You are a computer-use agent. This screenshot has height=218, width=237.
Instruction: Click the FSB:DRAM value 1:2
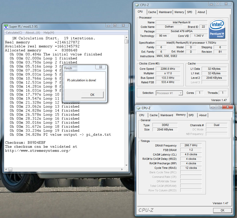click(191, 150)
